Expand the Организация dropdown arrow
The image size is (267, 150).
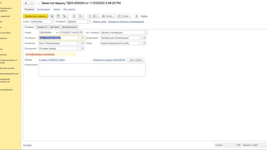141,38
